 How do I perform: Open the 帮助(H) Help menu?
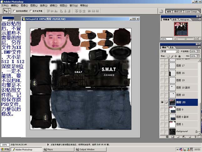point(84,6)
